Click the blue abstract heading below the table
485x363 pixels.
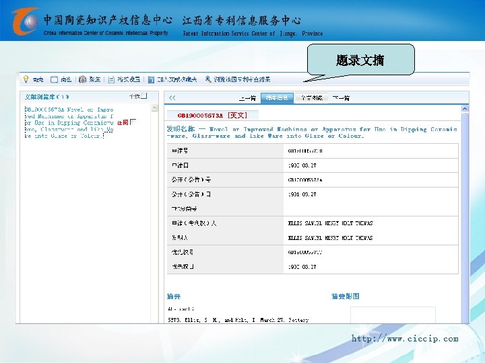(174, 296)
